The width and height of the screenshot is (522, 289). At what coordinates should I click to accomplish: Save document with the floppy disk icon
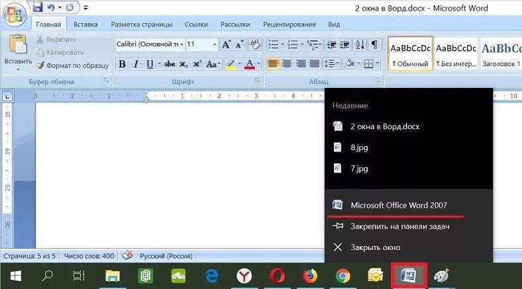pyautogui.click(x=37, y=7)
